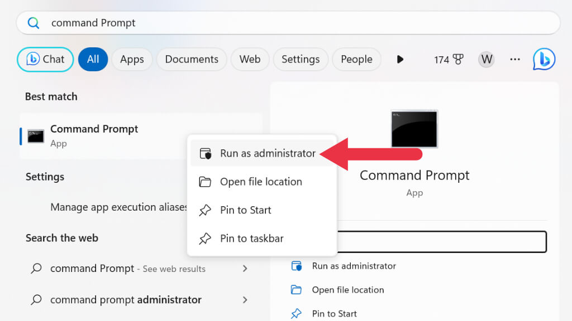Viewport: 572px width, 321px height.
Task: Click large Command Prompt thumbnail in preview pane
Action: click(414, 129)
